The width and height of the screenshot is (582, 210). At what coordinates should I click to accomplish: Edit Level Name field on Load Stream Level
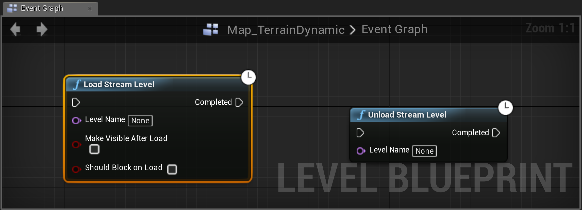[x=140, y=121]
